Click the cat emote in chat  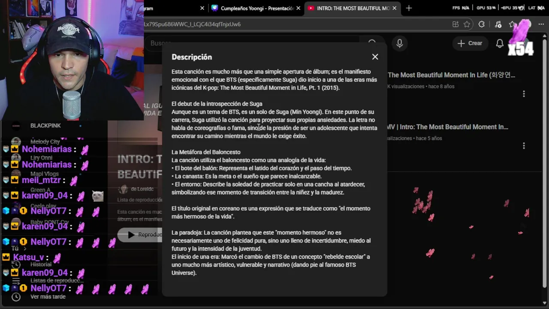click(98, 196)
